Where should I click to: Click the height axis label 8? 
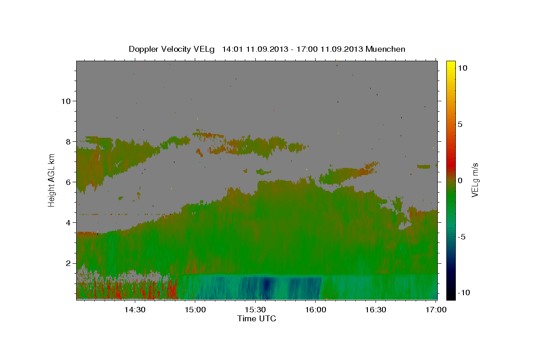pyautogui.click(x=68, y=141)
